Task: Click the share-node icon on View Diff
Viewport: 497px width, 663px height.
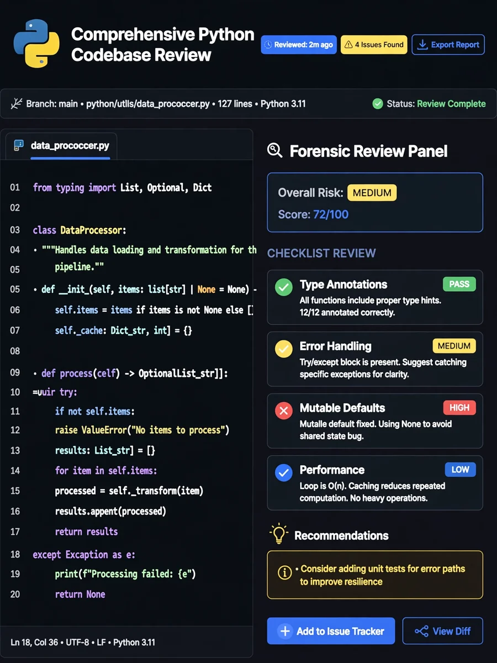Action: pos(422,631)
